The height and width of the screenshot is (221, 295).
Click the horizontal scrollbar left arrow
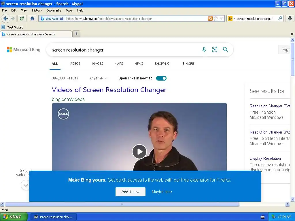pos(2,204)
